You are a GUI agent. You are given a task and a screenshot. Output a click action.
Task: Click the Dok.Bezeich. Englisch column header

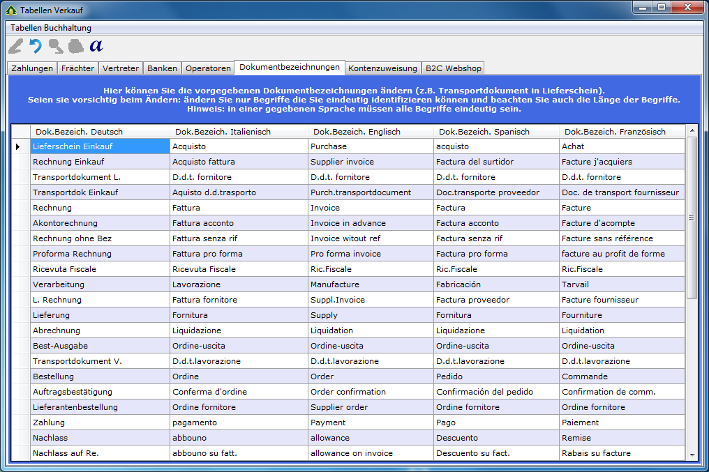click(x=357, y=132)
